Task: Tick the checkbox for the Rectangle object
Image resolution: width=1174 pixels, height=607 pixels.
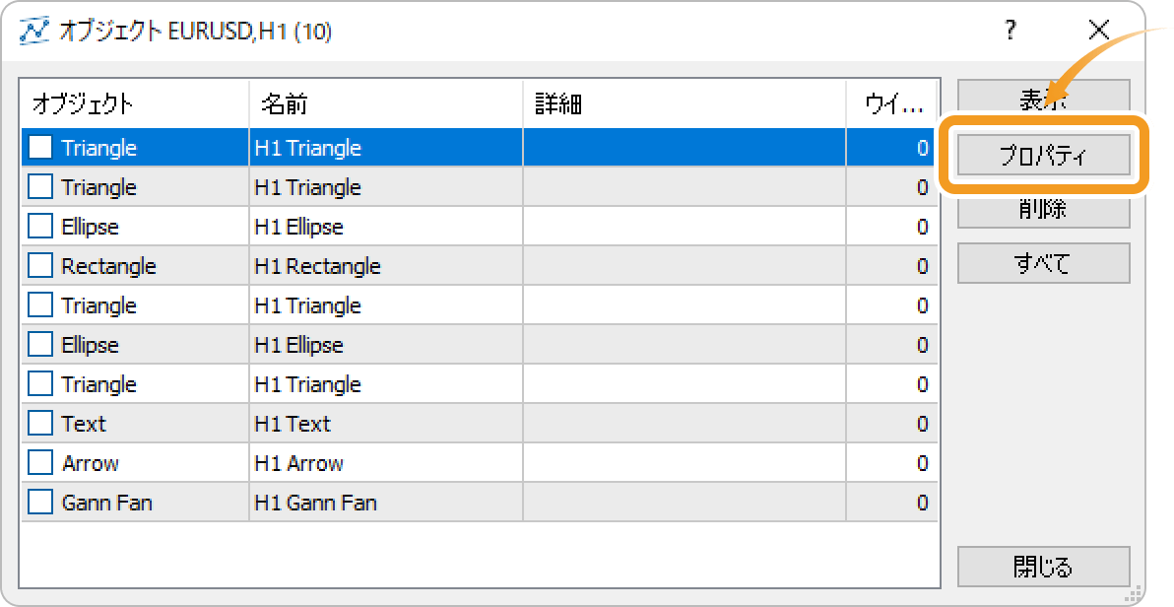Action: pos(40,265)
